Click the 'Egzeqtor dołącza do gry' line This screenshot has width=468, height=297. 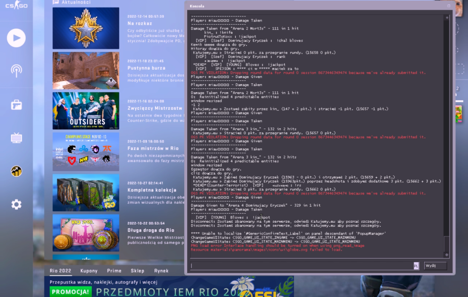click(216, 169)
